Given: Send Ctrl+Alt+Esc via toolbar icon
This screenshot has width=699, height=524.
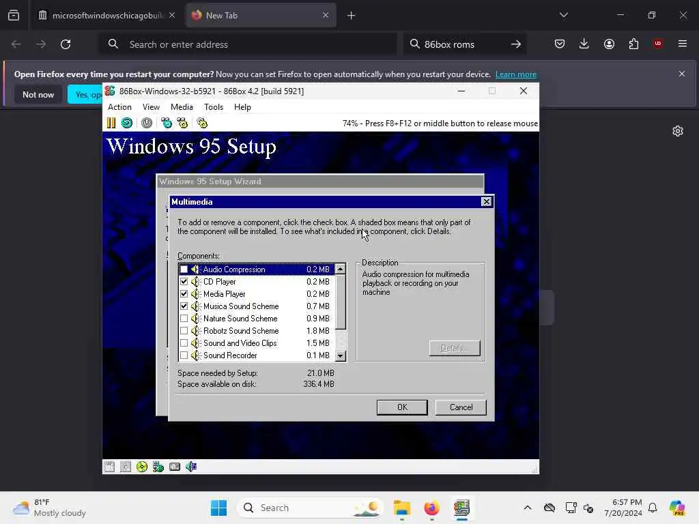Looking at the screenshot, I should (x=182, y=123).
